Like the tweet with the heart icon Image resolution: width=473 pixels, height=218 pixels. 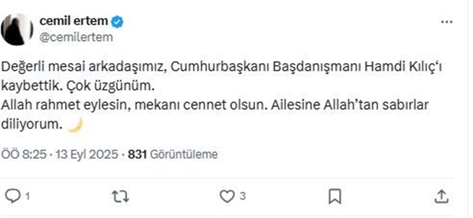227,197
